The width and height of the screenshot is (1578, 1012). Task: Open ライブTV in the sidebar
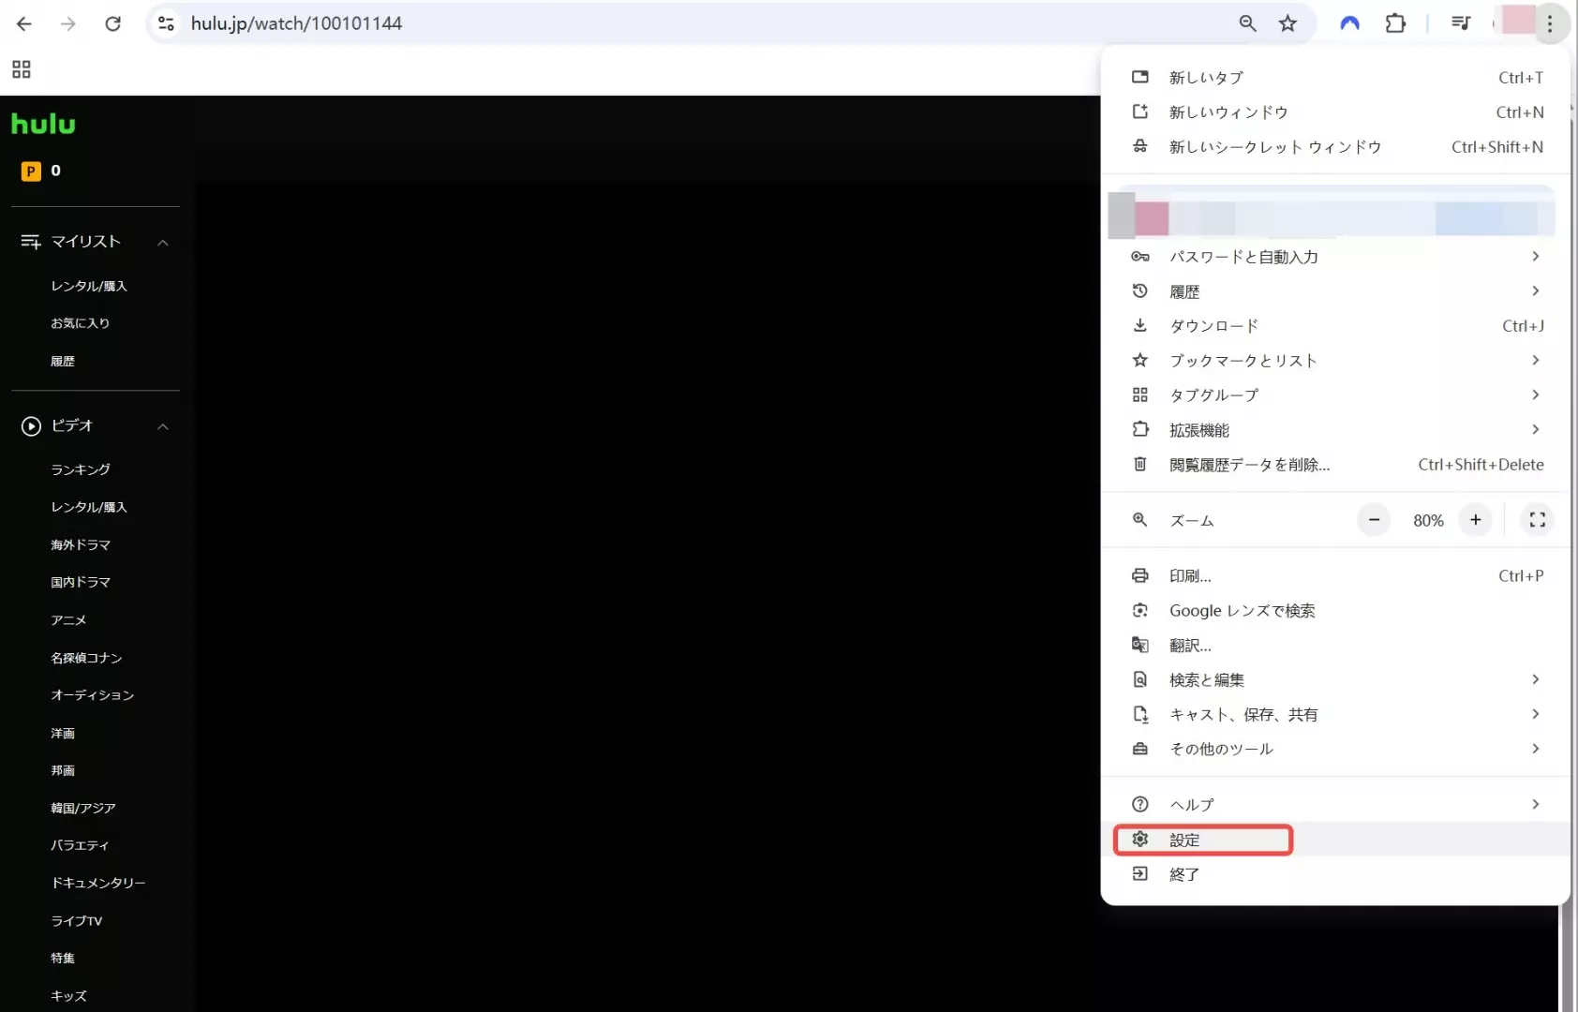pyautogui.click(x=77, y=921)
